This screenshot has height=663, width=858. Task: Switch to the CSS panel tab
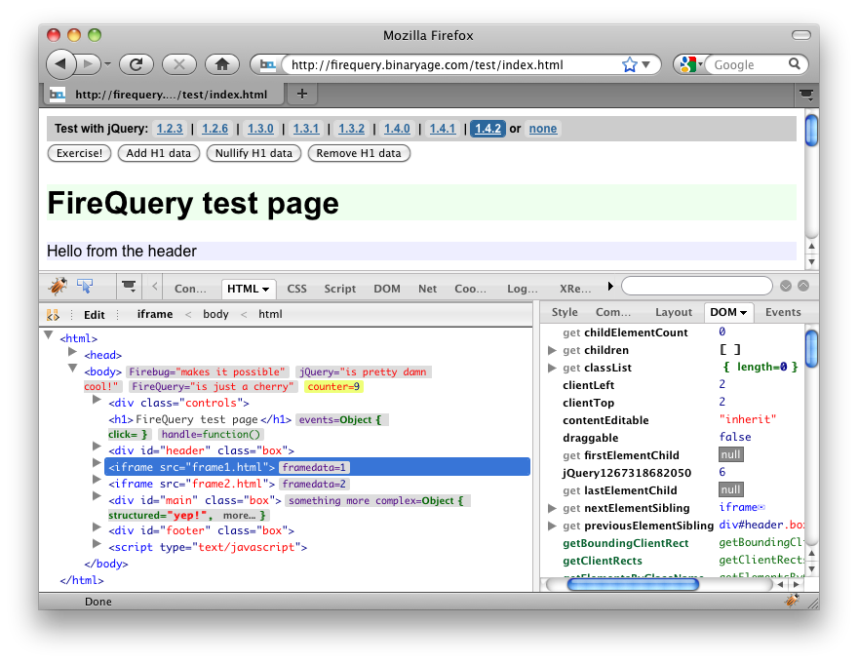click(x=296, y=289)
